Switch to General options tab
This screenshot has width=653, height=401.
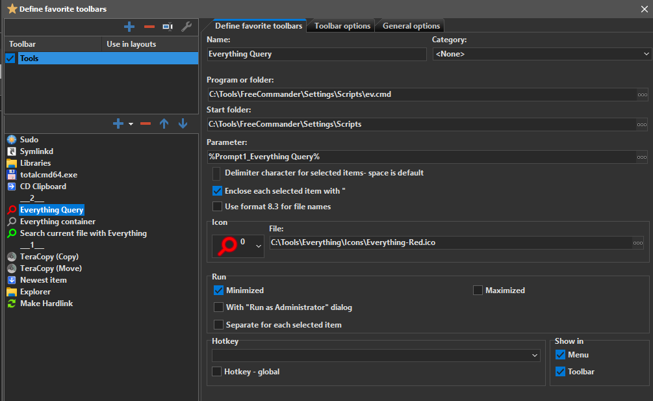411,26
